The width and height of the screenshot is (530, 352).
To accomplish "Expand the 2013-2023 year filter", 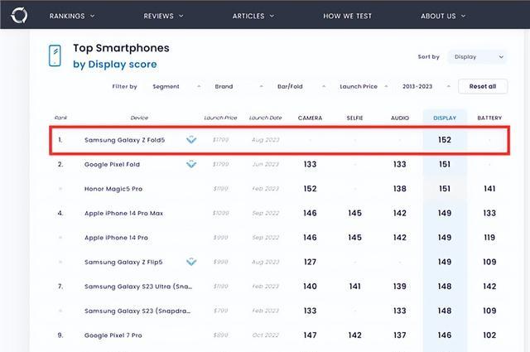I will click(426, 87).
